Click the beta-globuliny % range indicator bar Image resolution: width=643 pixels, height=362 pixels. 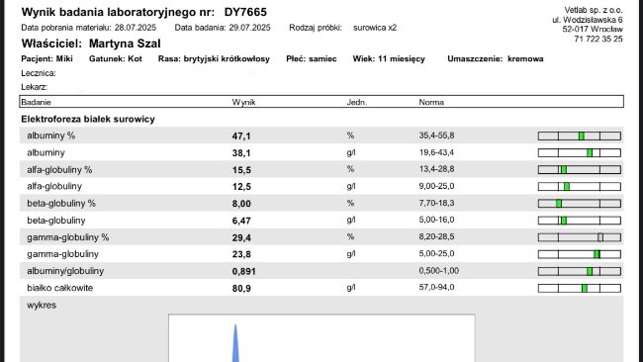coord(580,204)
